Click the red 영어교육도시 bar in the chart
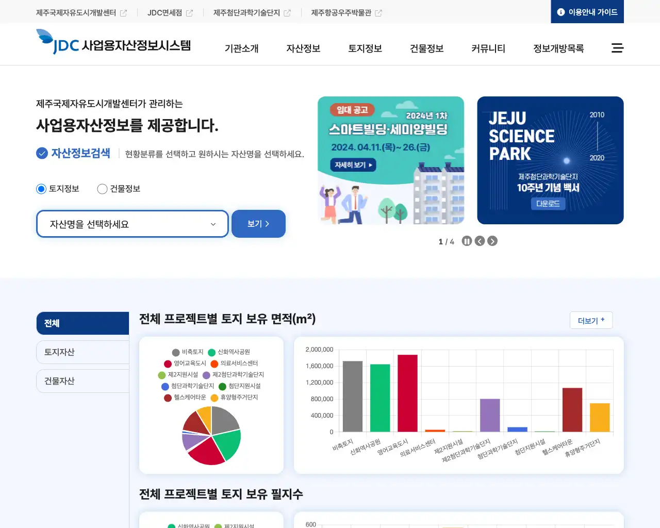 coord(407,393)
